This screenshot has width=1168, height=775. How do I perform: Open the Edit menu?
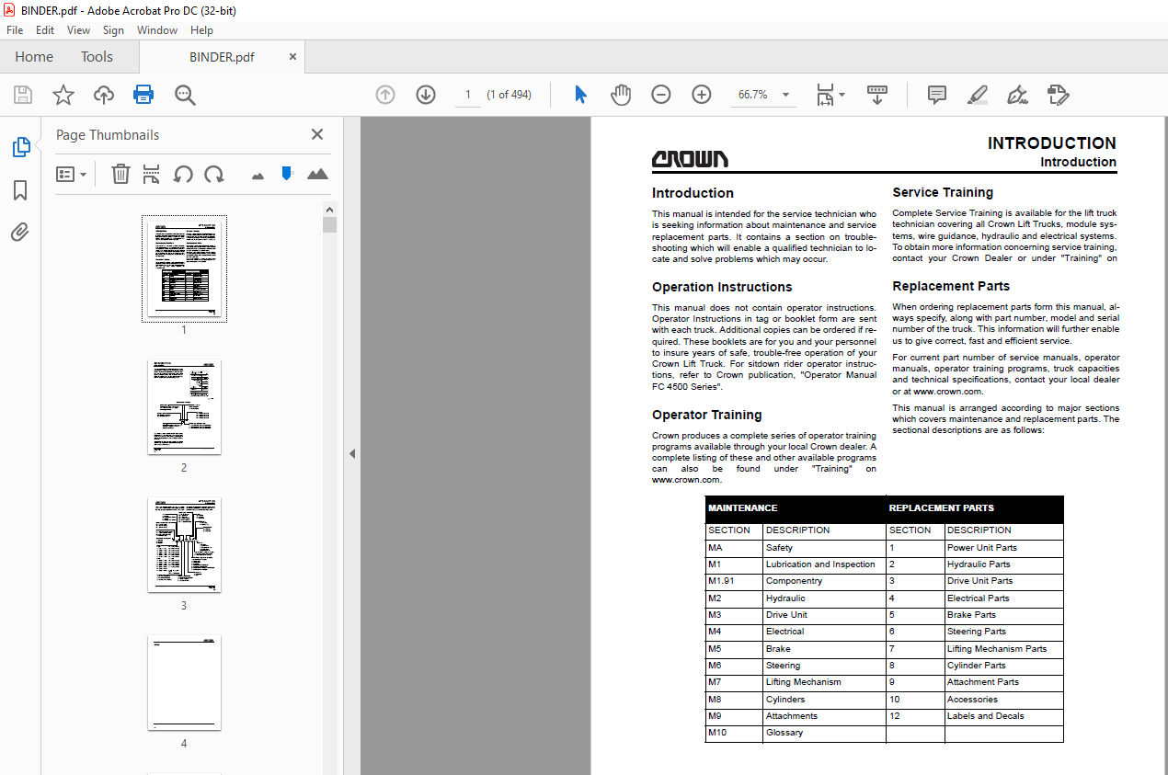pyautogui.click(x=45, y=30)
